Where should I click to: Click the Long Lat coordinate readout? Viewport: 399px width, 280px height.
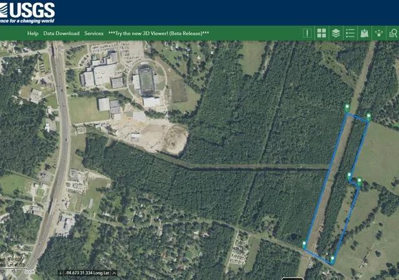[87, 273]
